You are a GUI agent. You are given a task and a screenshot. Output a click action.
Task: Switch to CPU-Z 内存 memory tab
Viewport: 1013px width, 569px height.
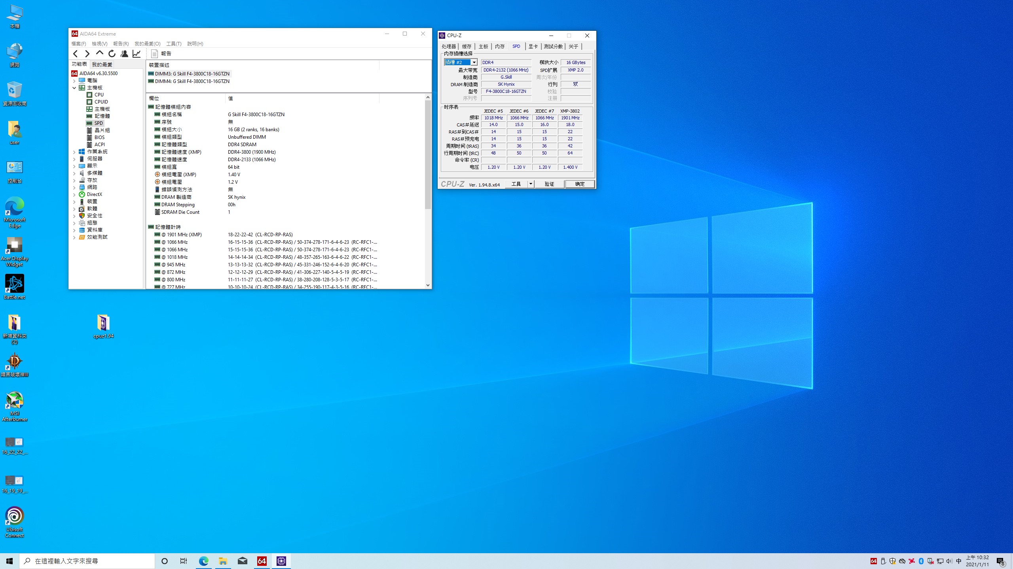500,47
